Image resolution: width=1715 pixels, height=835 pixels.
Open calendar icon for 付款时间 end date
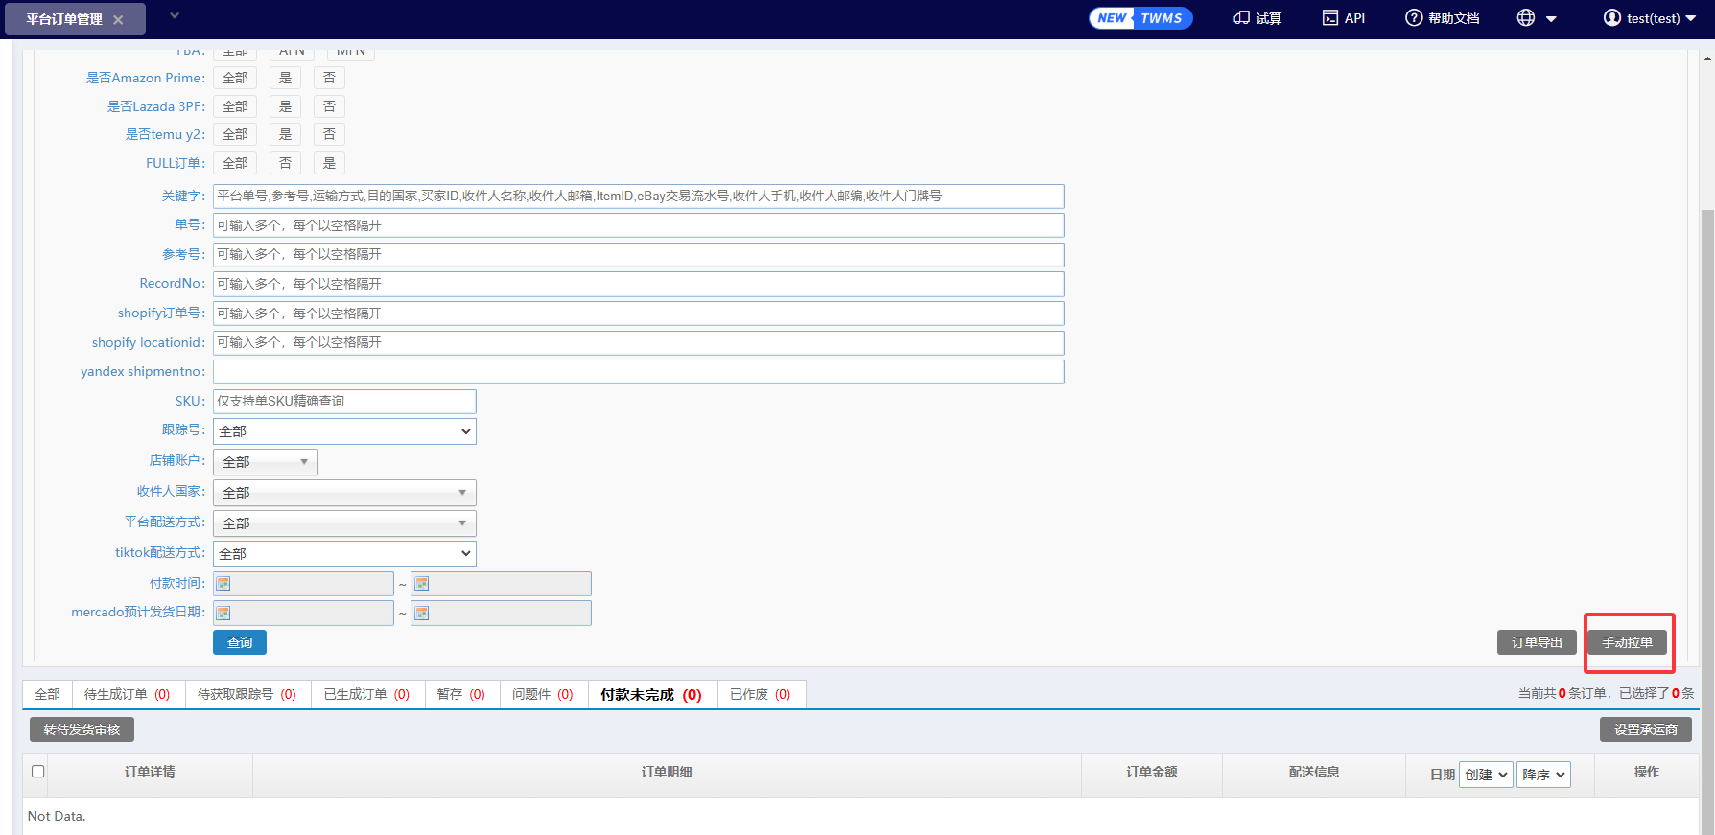422,584
